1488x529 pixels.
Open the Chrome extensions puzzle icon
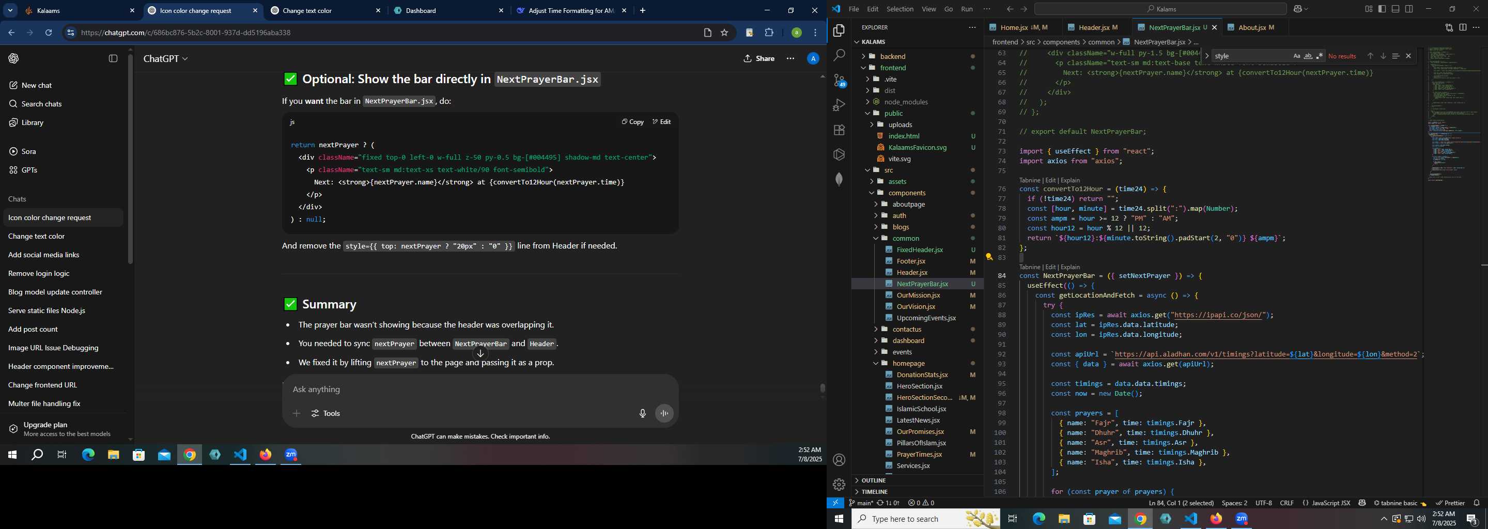click(x=769, y=33)
